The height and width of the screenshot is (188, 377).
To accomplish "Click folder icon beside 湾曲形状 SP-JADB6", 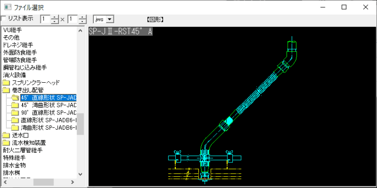I will pos(15,128).
